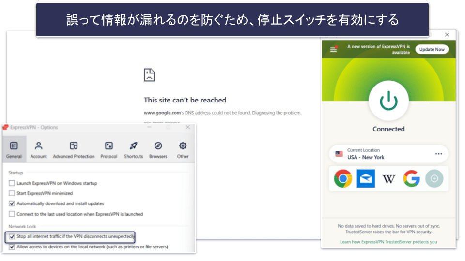Close the ExpressVPN main window
This screenshot has width=465, height=261.
447,35
